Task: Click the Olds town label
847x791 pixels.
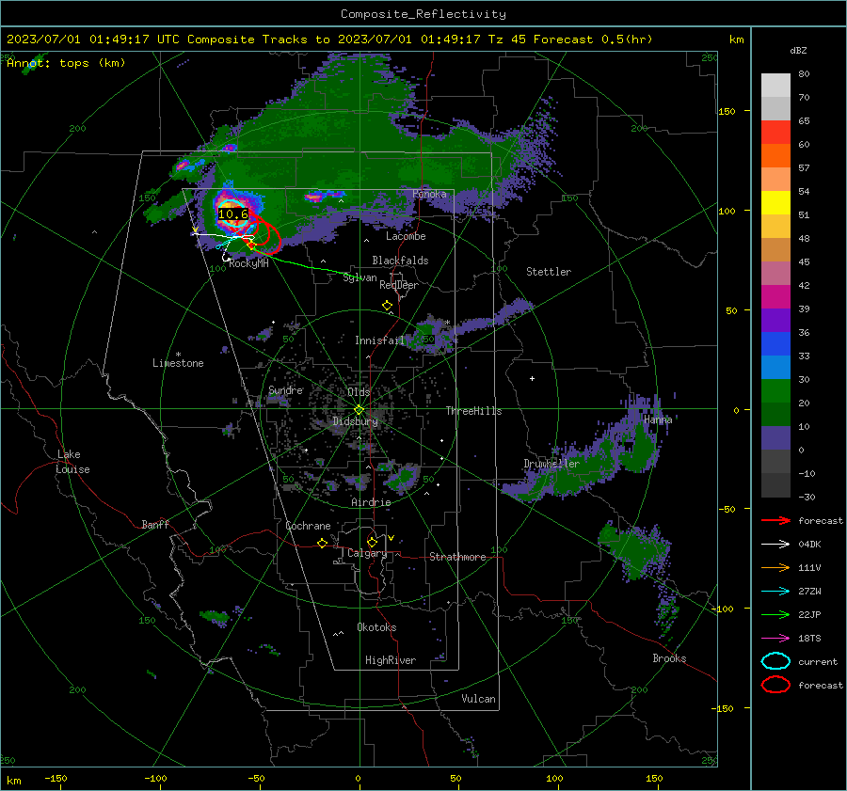Action: (x=359, y=392)
